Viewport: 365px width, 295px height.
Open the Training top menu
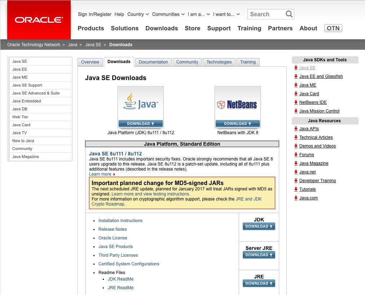(249, 28)
